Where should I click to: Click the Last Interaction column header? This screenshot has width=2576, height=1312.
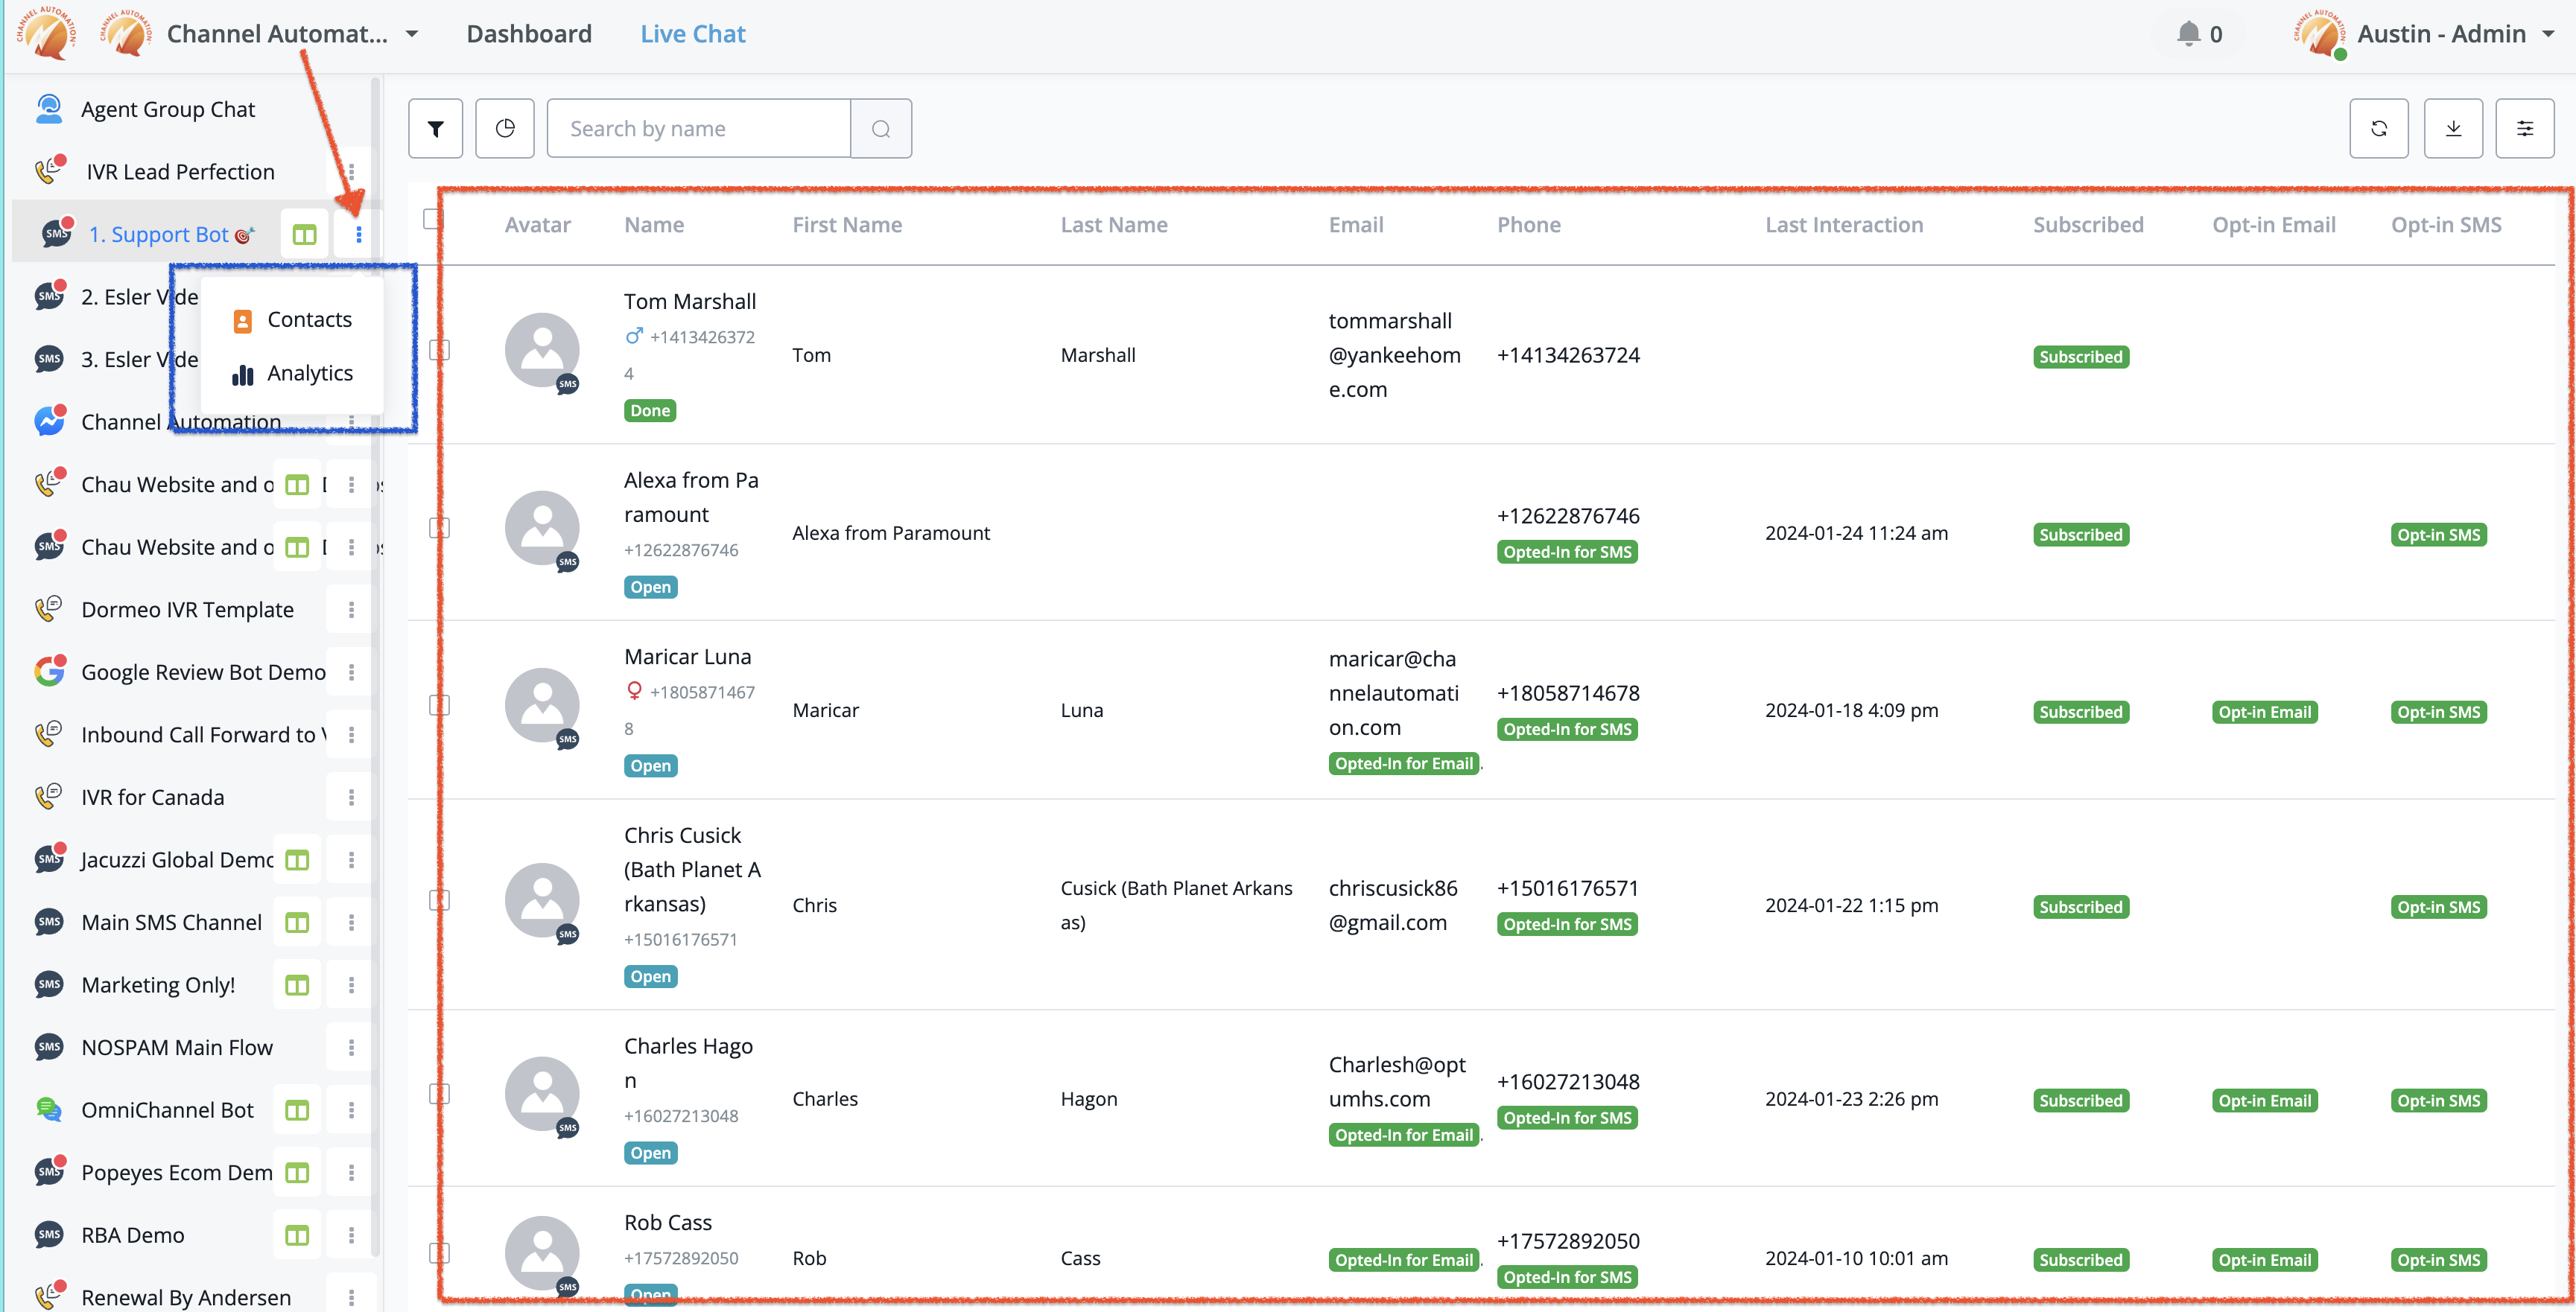(x=1844, y=225)
